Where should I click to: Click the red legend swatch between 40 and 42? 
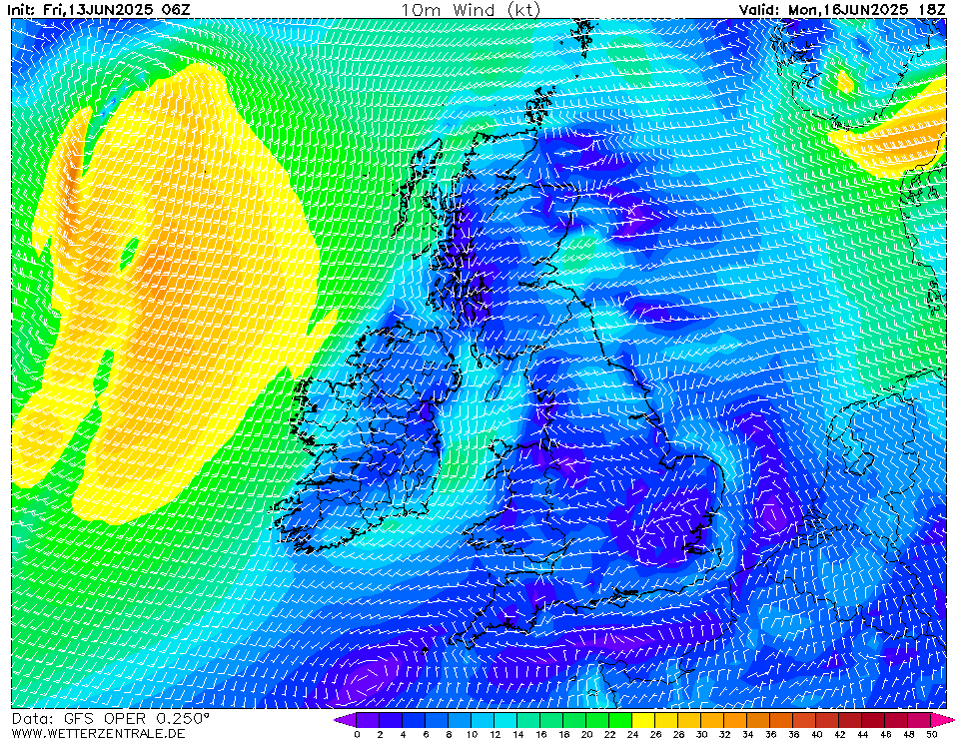click(x=828, y=720)
